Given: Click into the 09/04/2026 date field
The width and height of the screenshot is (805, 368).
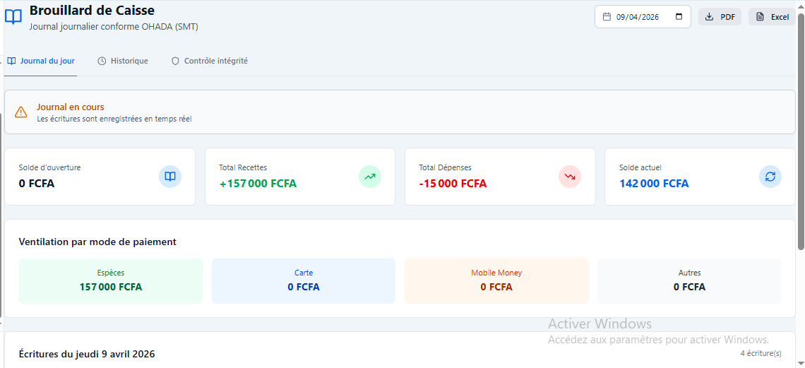Looking at the screenshot, I should [643, 16].
